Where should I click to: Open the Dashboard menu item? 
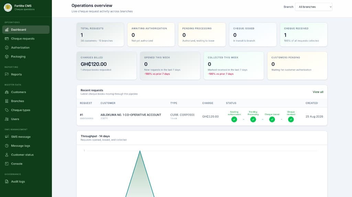(x=26, y=30)
